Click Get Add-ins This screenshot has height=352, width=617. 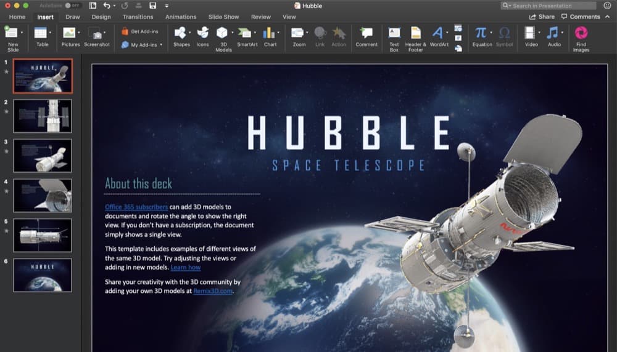(139, 31)
